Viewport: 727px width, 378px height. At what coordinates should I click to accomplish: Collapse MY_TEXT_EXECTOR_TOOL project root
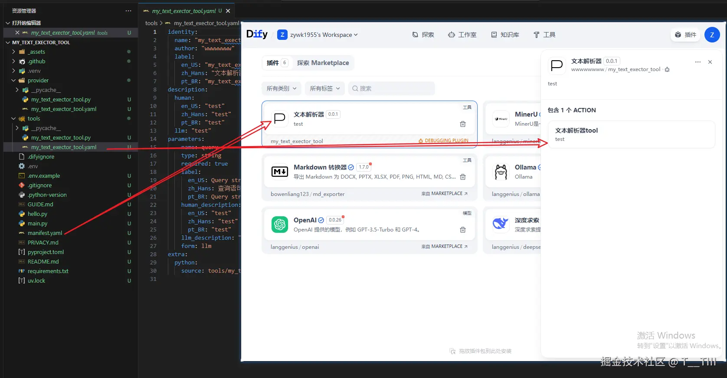[x=8, y=42]
